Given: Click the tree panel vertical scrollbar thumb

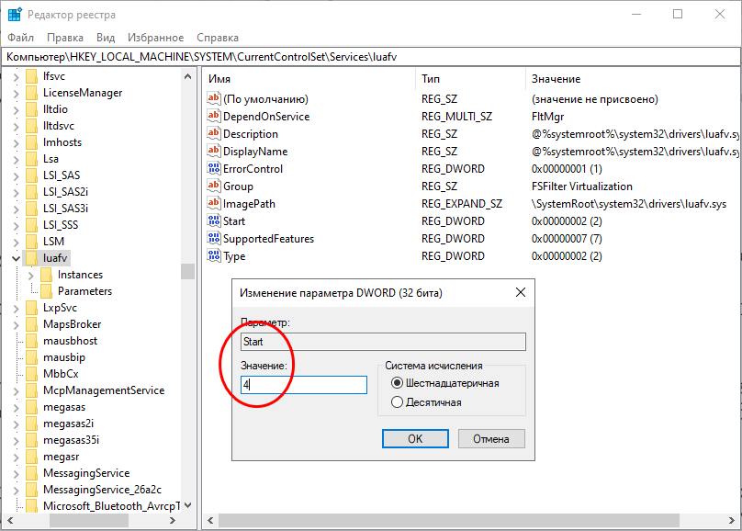Looking at the screenshot, I should [x=188, y=271].
